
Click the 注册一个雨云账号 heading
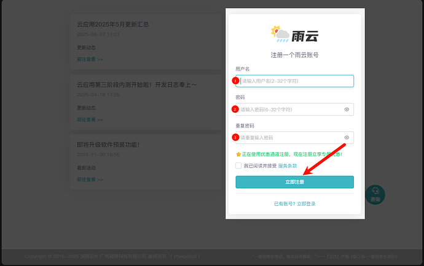pos(294,55)
